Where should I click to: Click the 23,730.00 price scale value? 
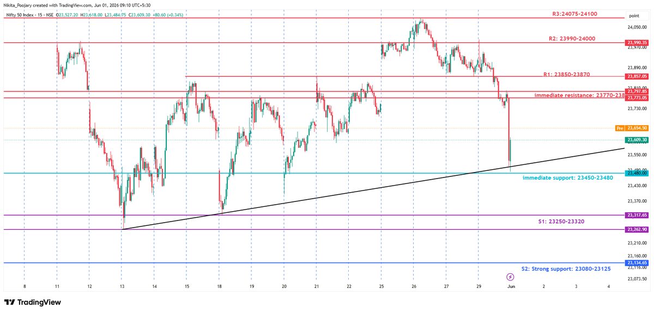point(637,108)
